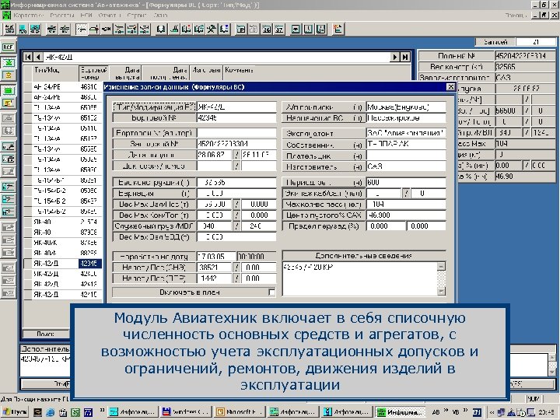Click the Центр пустого % САХ field 46.900

[406, 215]
